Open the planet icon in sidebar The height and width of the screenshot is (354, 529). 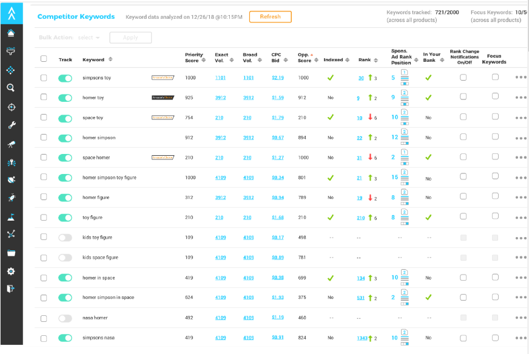click(x=12, y=179)
